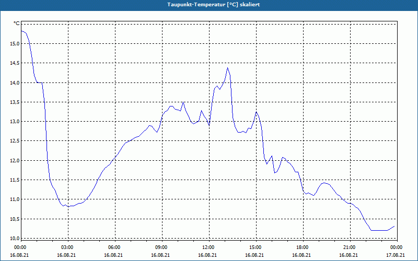The height and width of the screenshot is (261, 418).
Task: Click the 21:00 time label
Action: click(350, 247)
